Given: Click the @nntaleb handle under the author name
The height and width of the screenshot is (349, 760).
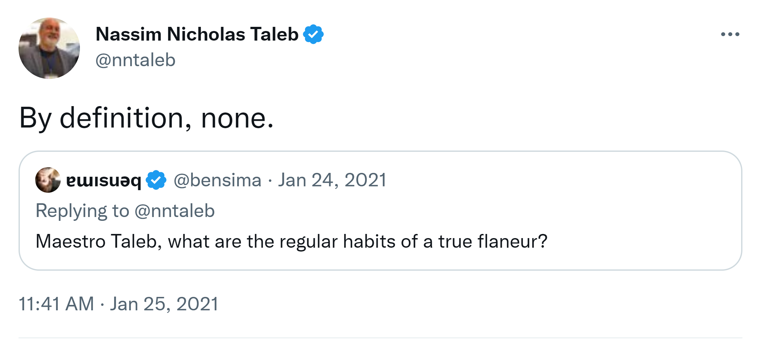Looking at the screenshot, I should pyautogui.click(x=135, y=60).
